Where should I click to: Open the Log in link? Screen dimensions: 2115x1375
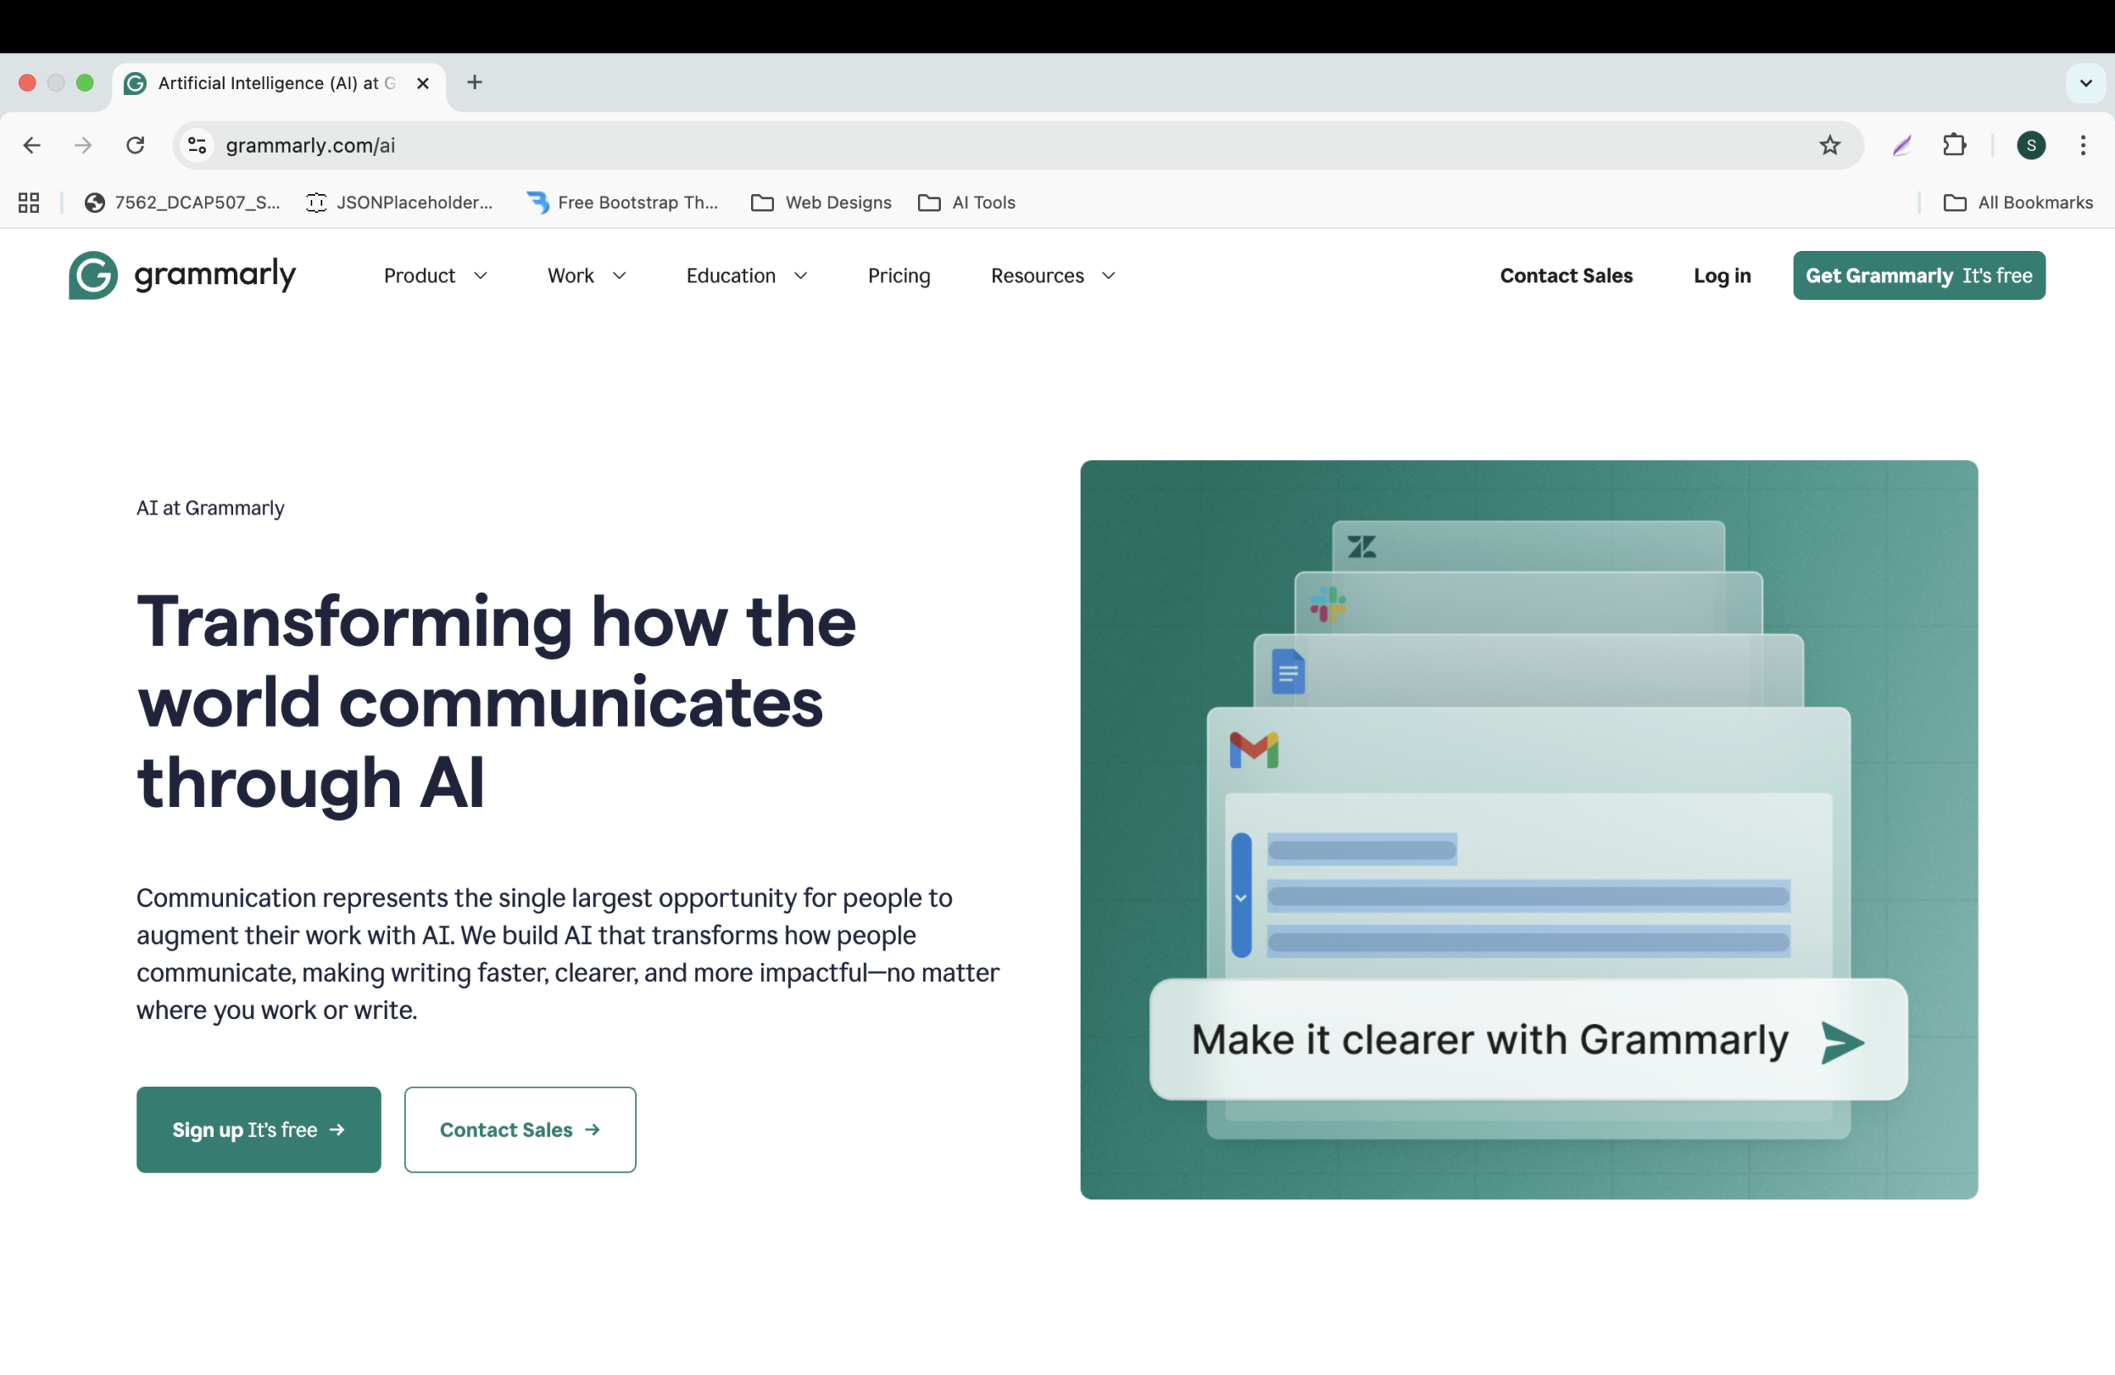pos(1721,275)
